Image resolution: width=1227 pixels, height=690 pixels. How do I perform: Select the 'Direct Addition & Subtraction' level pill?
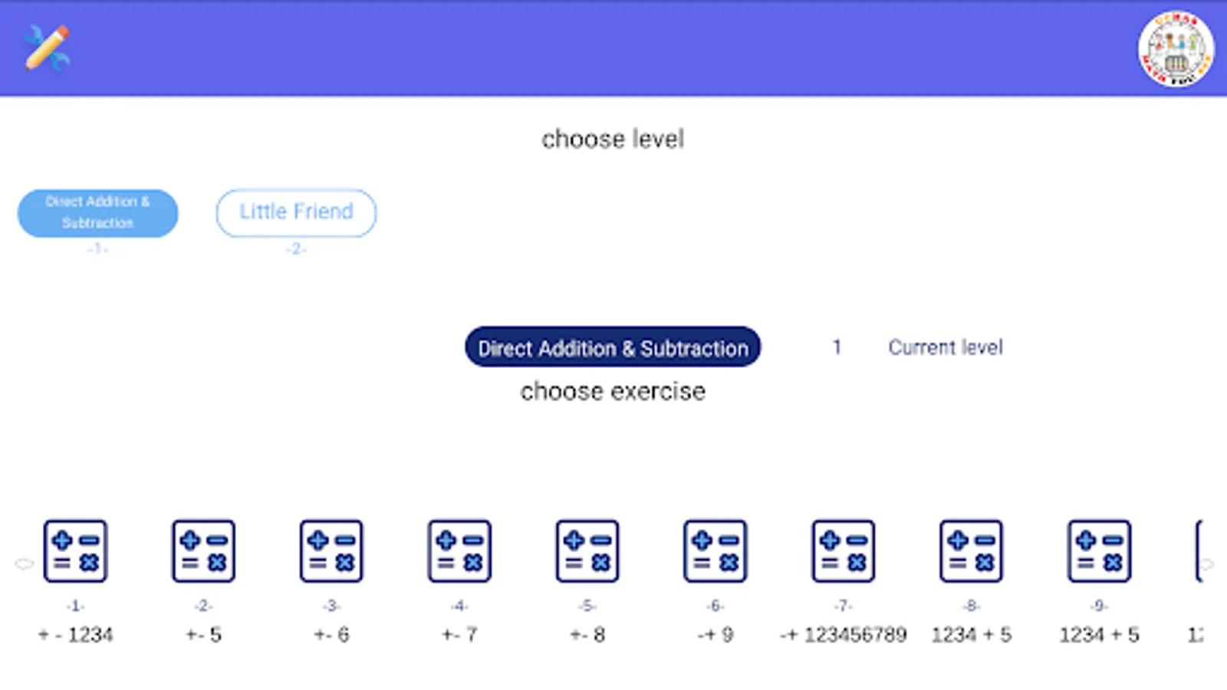[x=97, y=212]
